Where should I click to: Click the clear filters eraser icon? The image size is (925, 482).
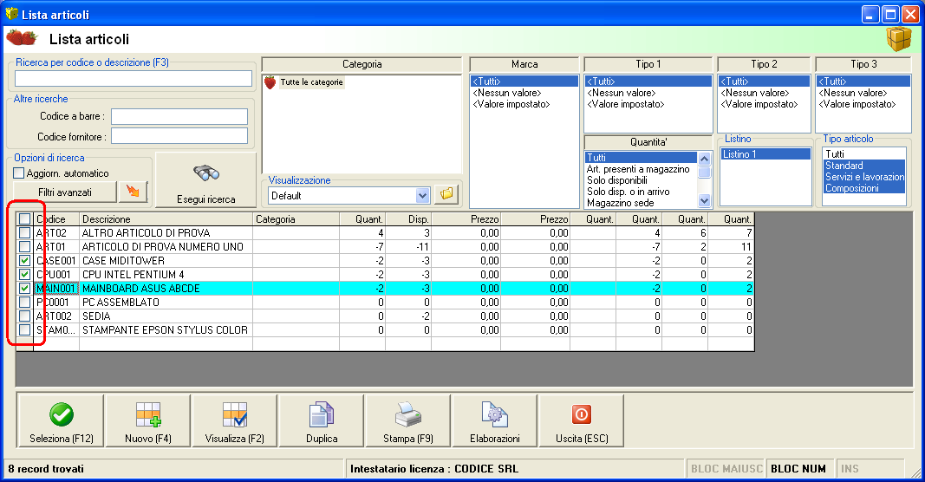pos(134,192)
